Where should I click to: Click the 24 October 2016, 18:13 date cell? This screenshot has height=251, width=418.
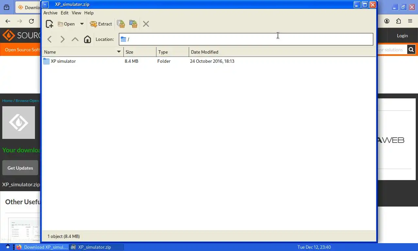(x=212, y=61)
